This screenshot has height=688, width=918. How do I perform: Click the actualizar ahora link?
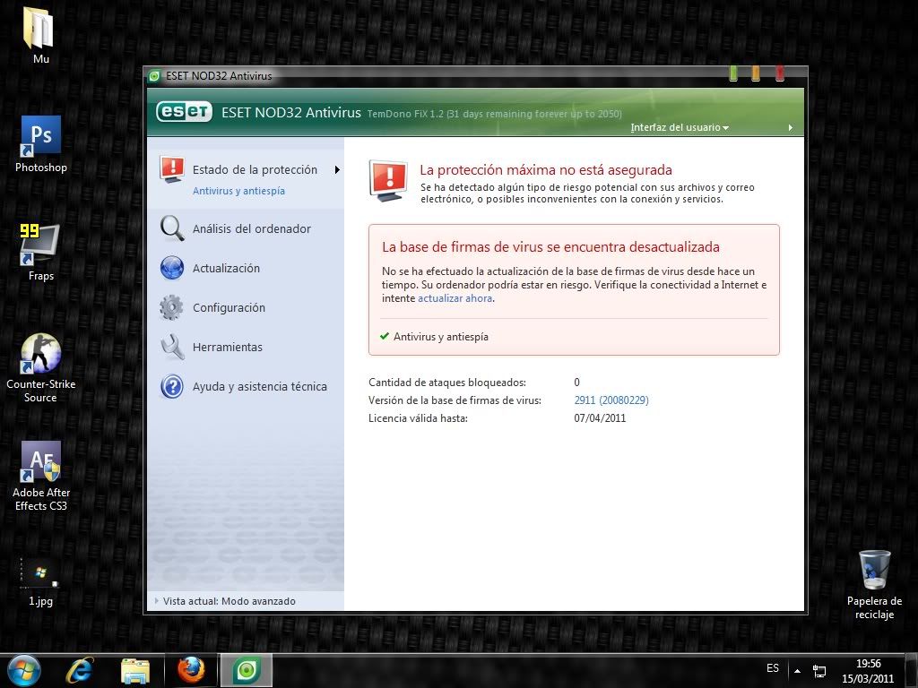coord(455,298)
